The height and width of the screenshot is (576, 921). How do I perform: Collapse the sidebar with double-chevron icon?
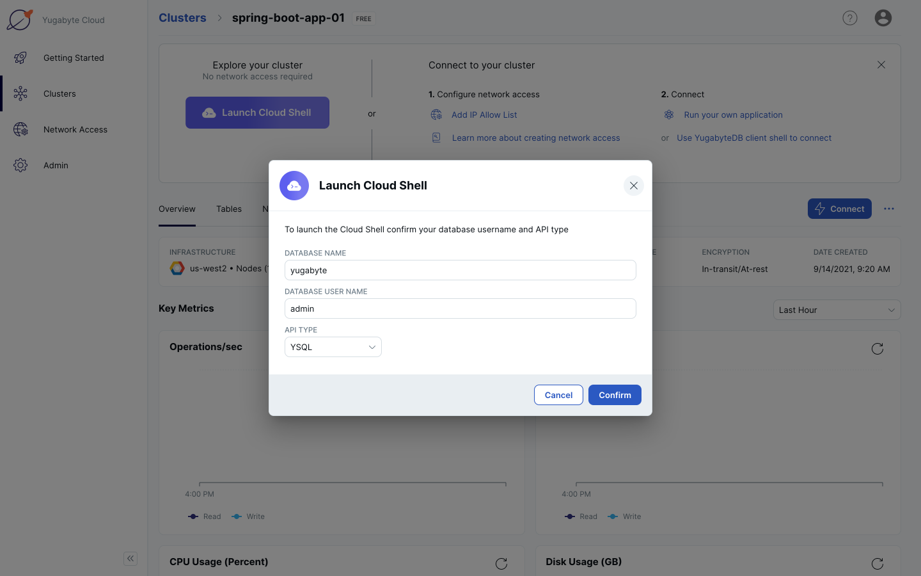pyautogui.click(x=130, y=559)
